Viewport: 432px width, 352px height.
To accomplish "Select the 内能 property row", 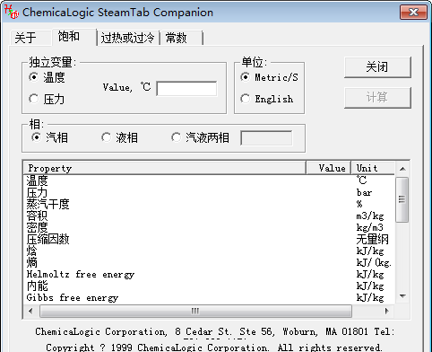I will (209, 286).
